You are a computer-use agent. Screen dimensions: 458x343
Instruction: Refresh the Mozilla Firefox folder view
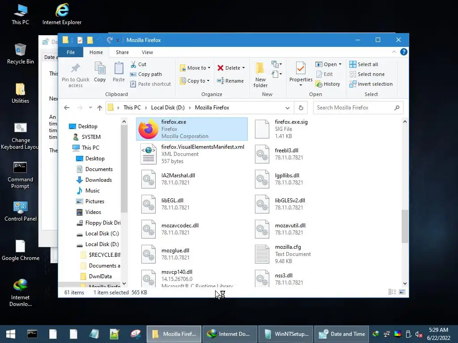(301, 108)
